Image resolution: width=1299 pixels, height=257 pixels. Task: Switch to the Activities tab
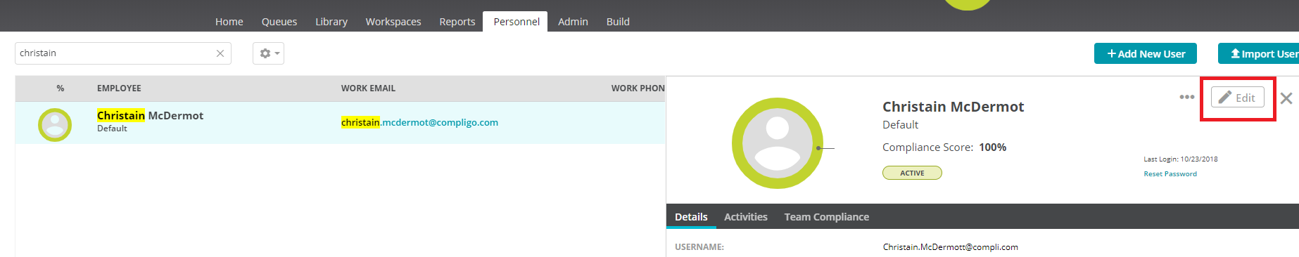[x=746, y=217]
